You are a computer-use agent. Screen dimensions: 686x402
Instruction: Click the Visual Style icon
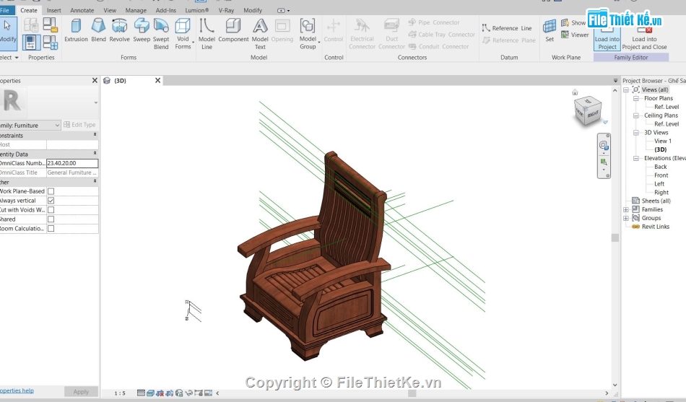click(150, 393)
